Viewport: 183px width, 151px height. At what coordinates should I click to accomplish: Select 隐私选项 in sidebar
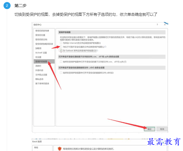pos(39,79)
